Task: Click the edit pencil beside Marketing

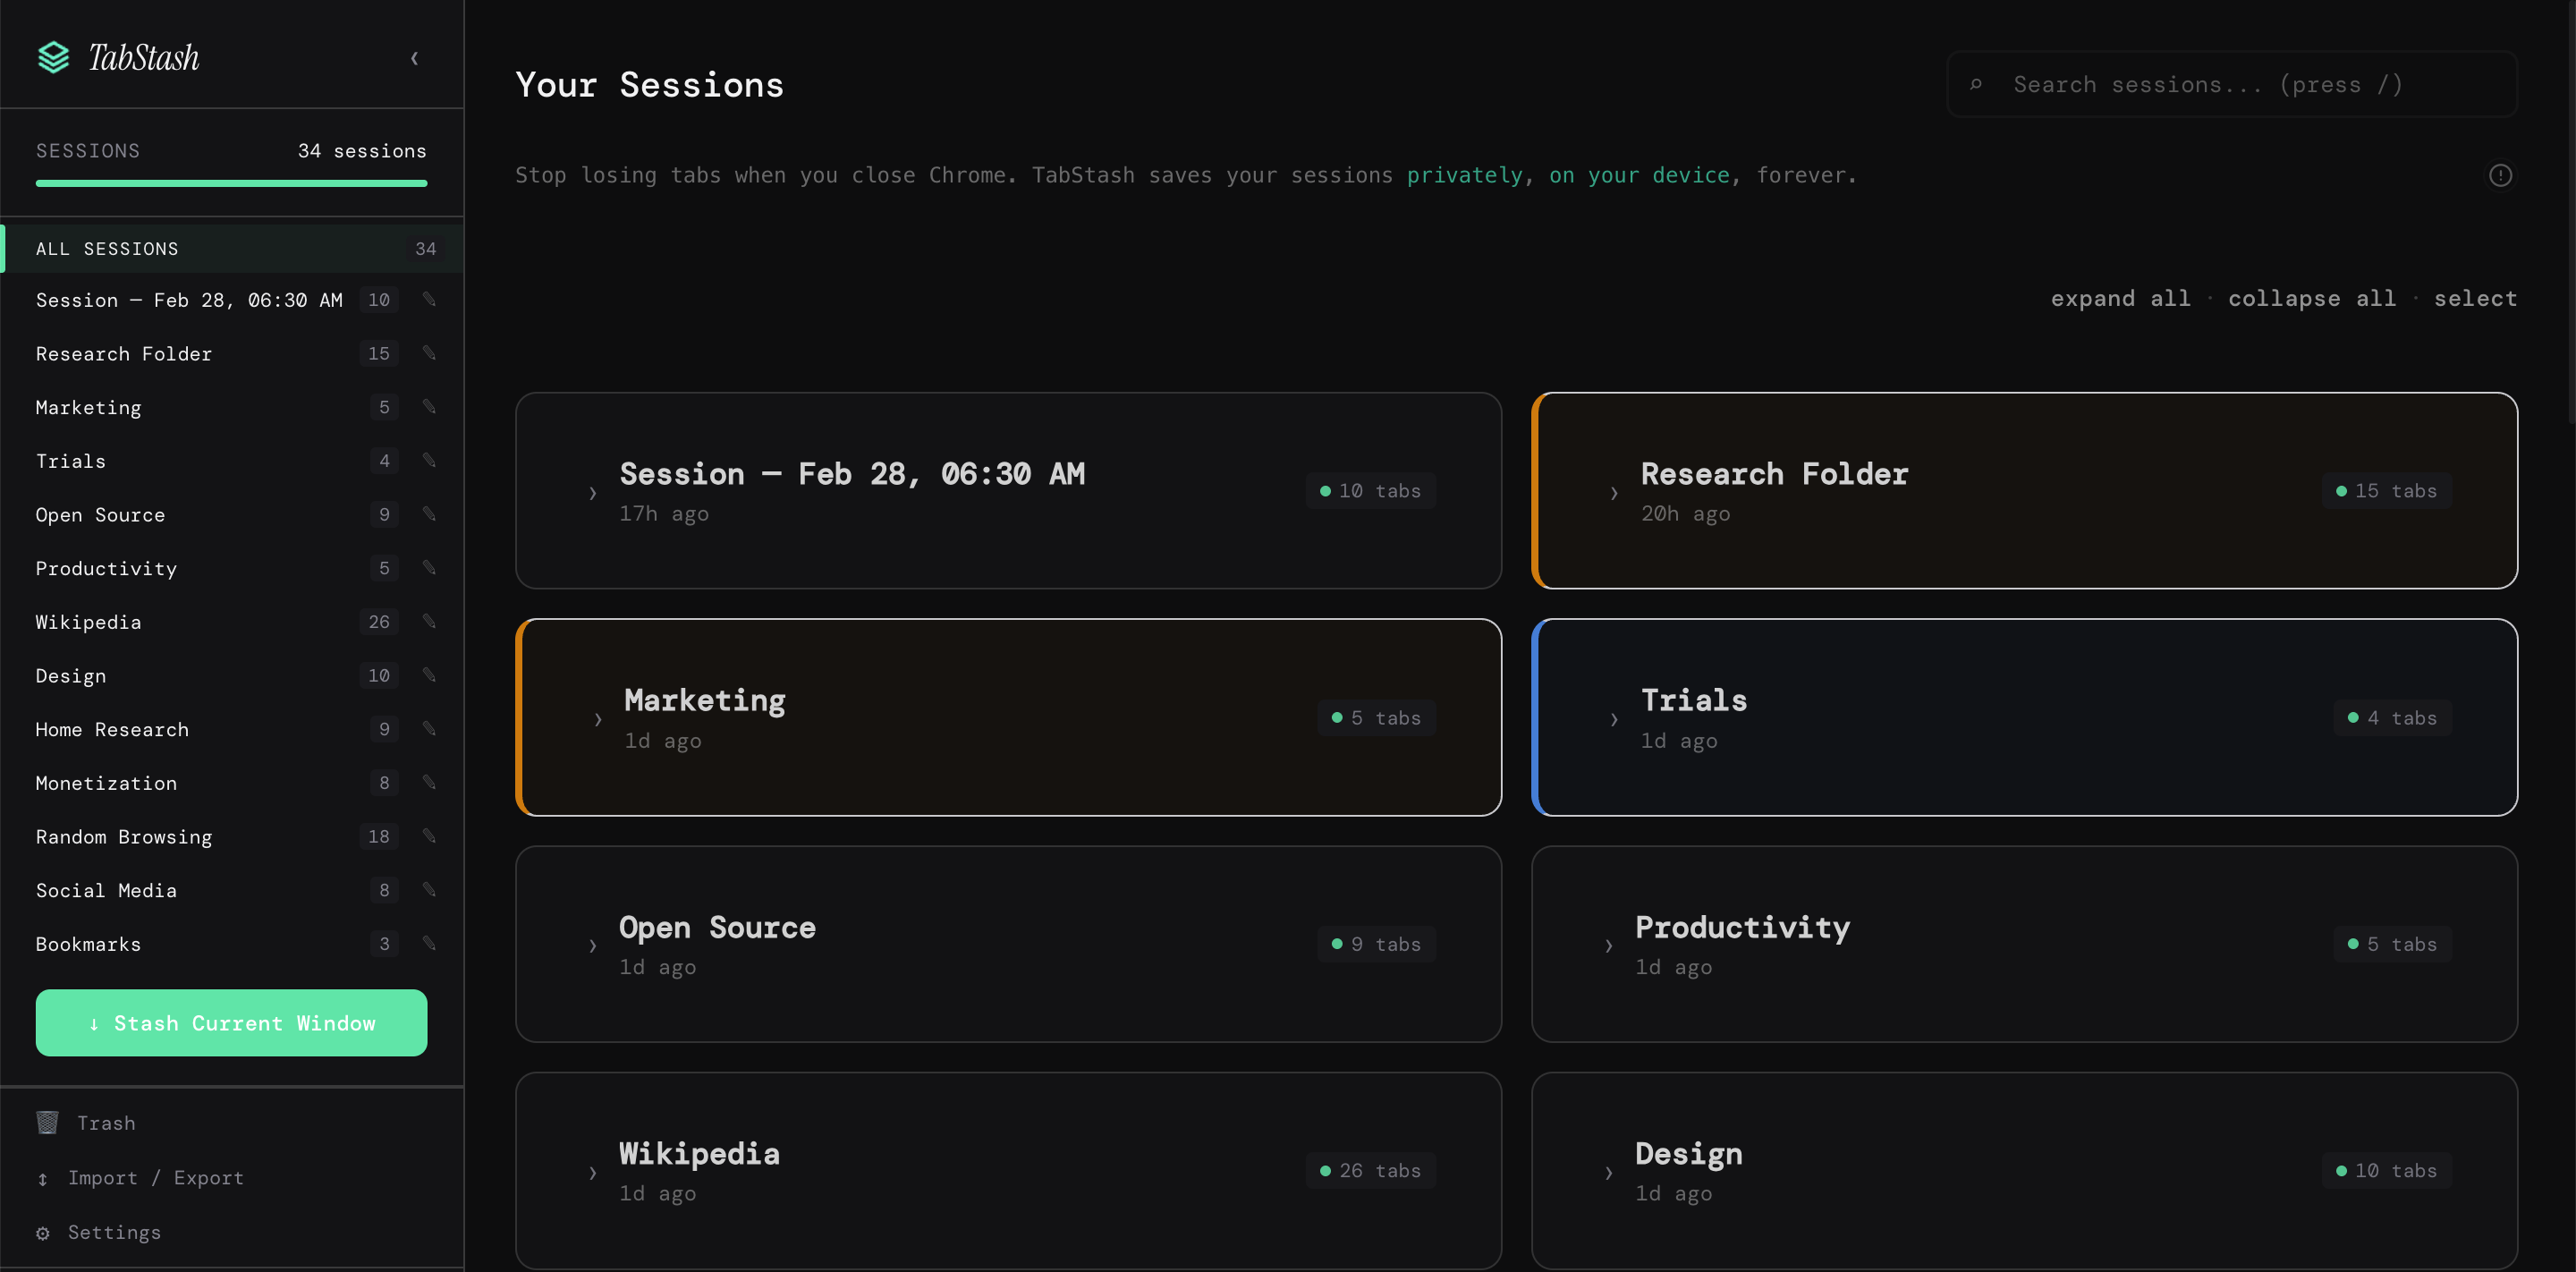Action: [429, 407]
